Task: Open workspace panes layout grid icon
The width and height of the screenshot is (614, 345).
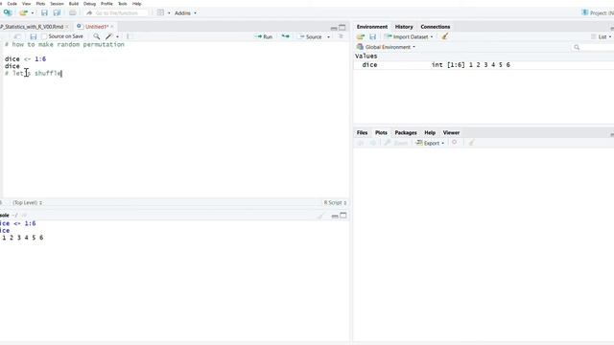Action: pos(160,12)
